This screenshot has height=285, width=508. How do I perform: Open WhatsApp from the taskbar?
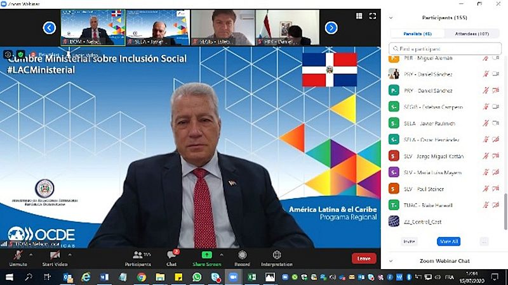197,277
